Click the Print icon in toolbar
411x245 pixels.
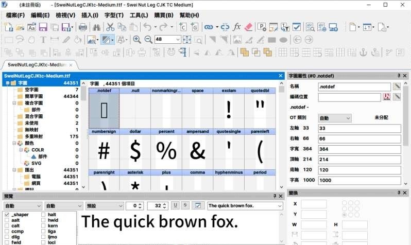82,27
